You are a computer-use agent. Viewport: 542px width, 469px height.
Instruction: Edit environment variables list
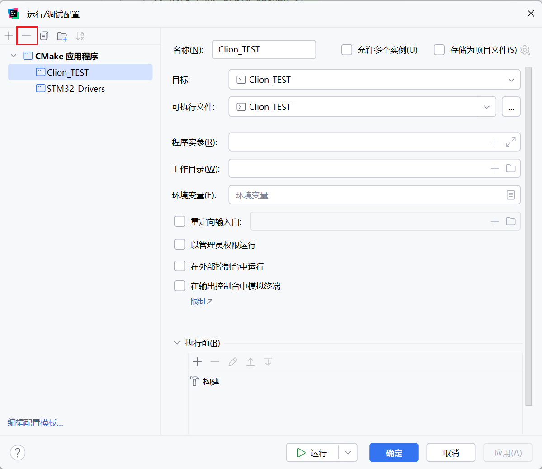tap(511, 195)
